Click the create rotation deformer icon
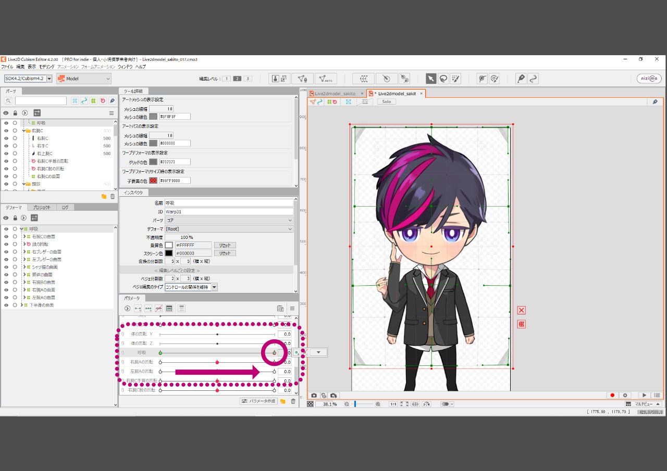 387,79
